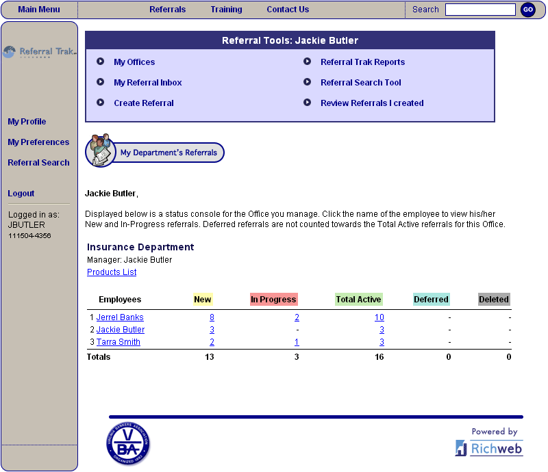The width and height of the screenshot is (548, 472).
Task: Open Jerrel Banks employee link
Action: 120,317
